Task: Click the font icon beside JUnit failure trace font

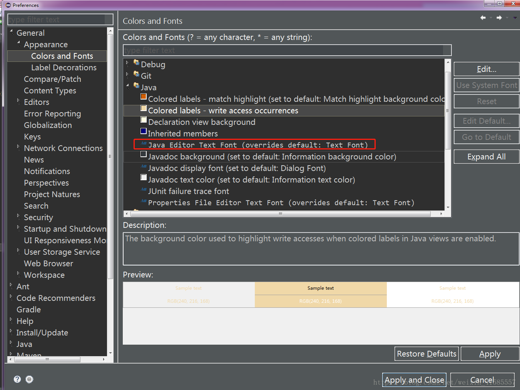Action: pos(144,189)
